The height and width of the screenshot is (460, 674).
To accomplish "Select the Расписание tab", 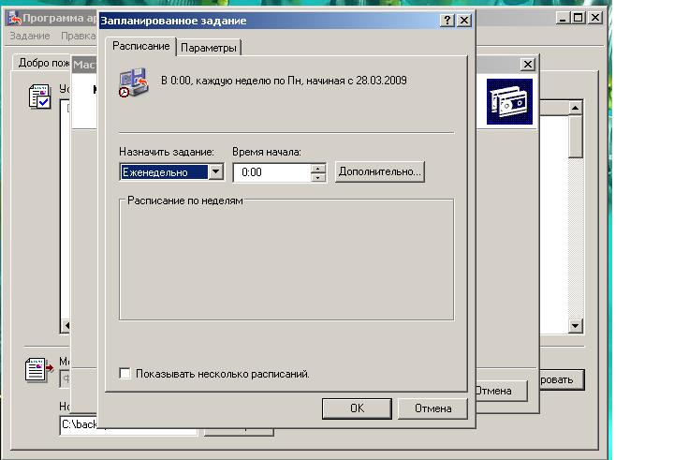I will pyautogui.click(x=141, y=46).
